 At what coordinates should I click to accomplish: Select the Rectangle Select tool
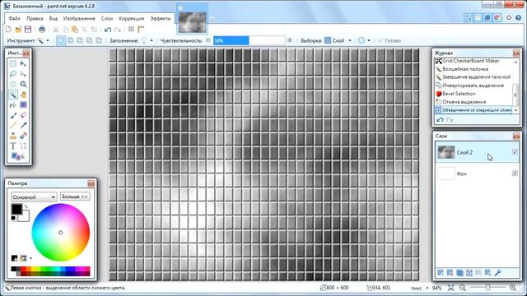[x=13, y=64]
